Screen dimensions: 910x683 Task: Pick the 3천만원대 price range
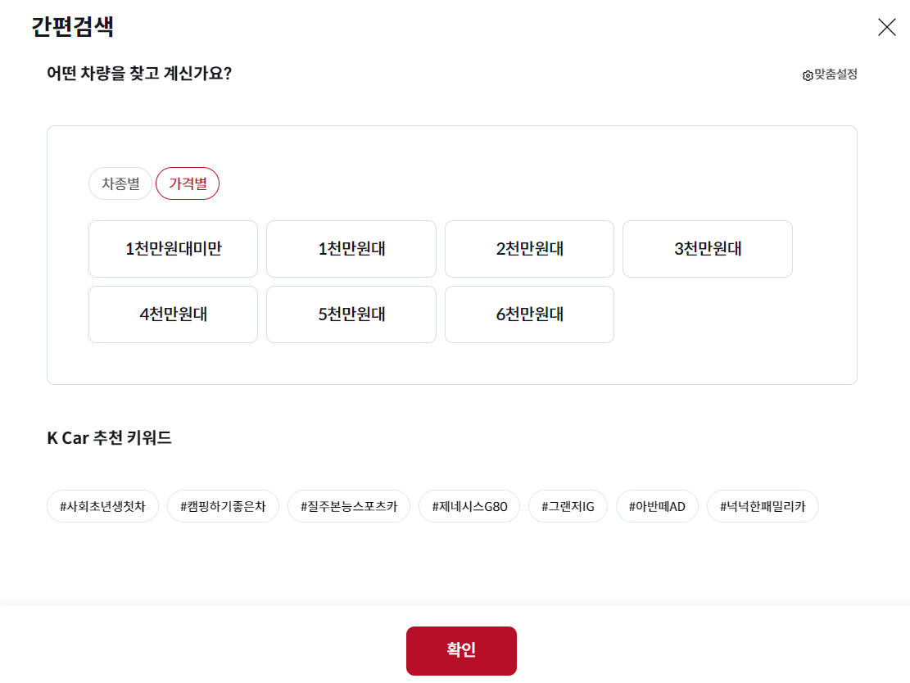coord(707,249)
